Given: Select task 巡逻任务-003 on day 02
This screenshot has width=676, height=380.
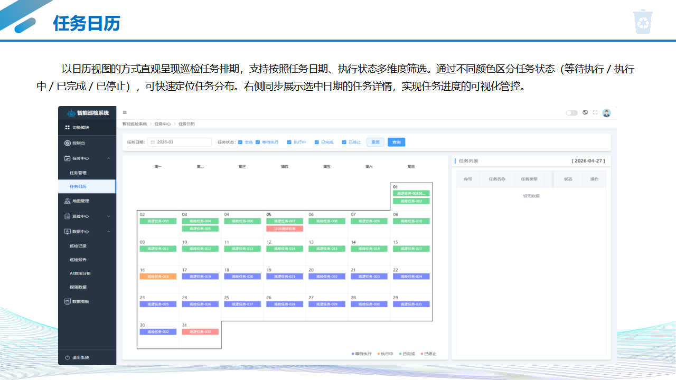Looking at the screenshot, I should point(158,221).
